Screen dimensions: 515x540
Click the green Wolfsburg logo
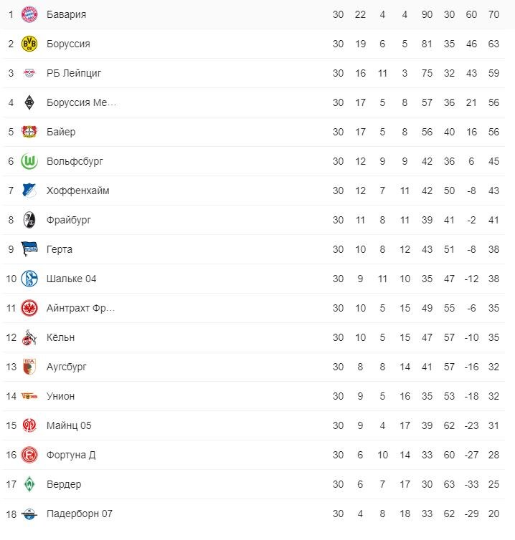click(x=29, y=161)
